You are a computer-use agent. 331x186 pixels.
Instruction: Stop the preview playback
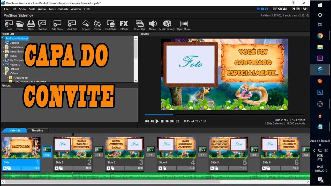pyautogui.click(x=162, y=121)
